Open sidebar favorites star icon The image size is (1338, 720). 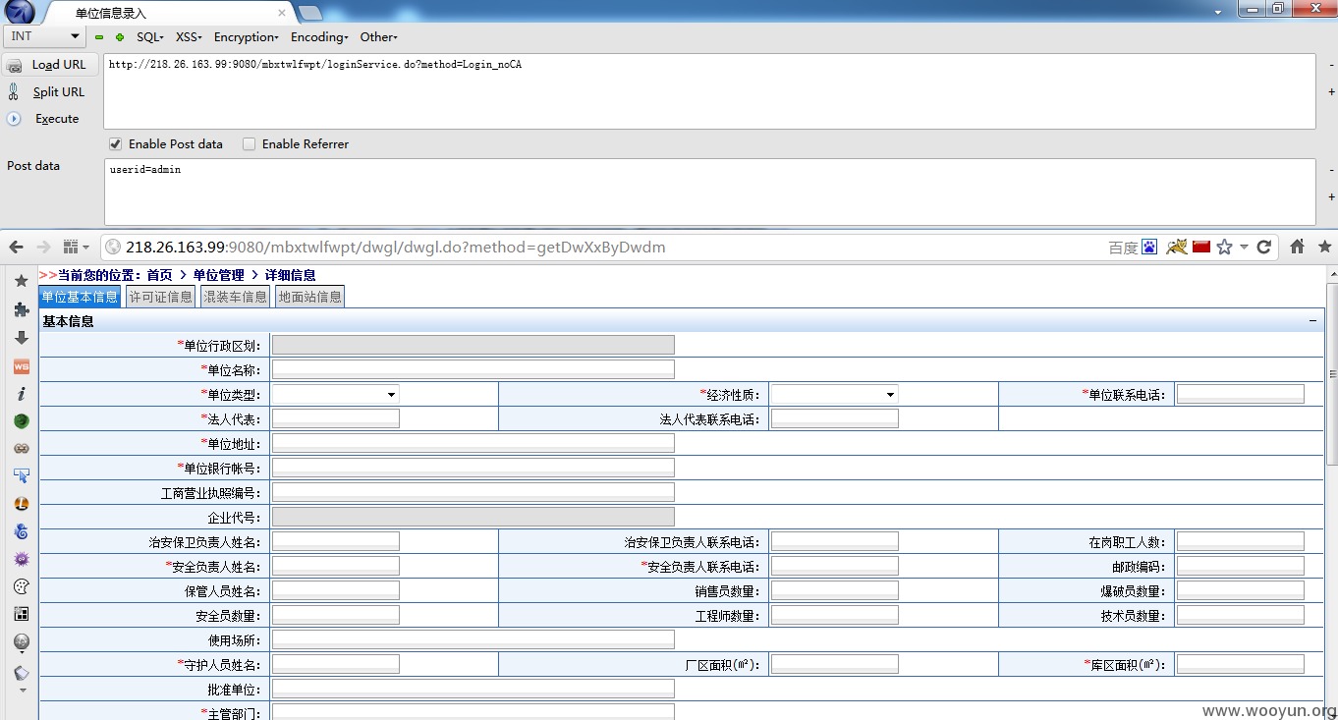[22, 281]
